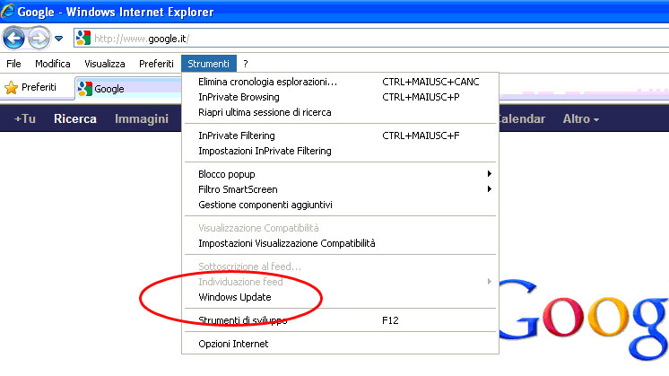
Task: Open Strumenti di sviluppo entry
Action: tap(340, 320)
